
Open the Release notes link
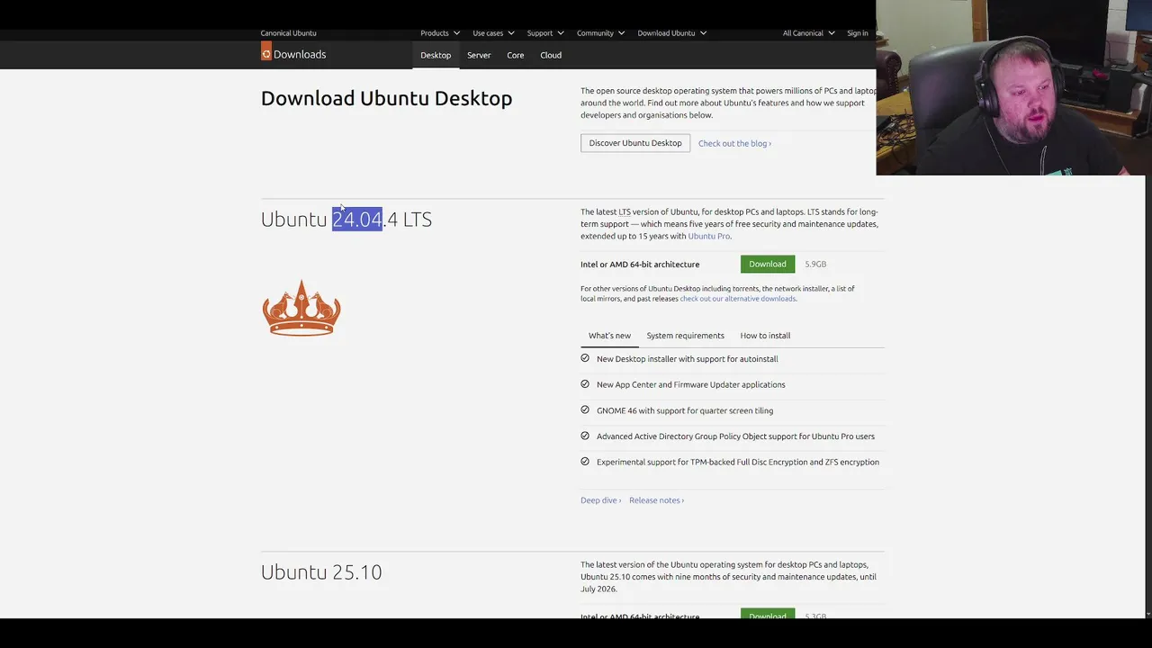(656, 500)
